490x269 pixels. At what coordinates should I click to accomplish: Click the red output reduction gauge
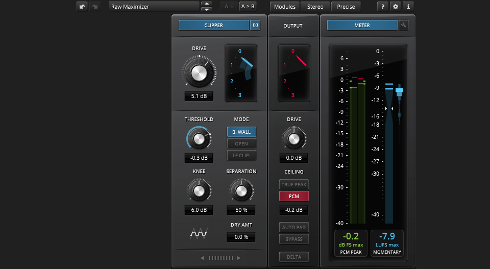point(294,74)
